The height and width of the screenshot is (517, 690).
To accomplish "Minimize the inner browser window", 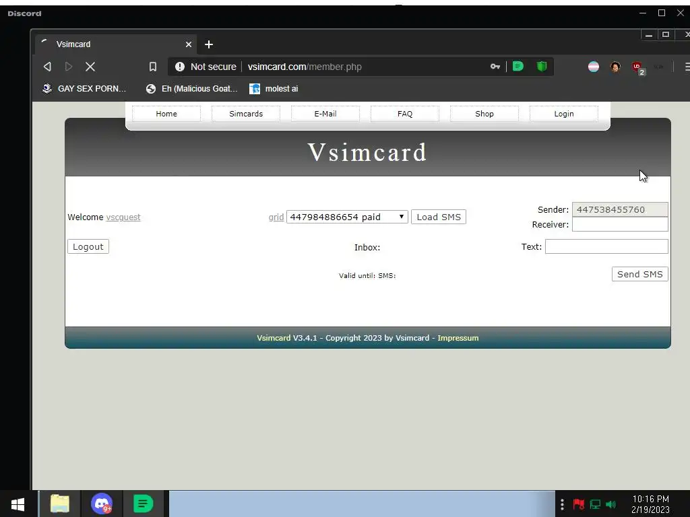I will (x=649, y=35).
